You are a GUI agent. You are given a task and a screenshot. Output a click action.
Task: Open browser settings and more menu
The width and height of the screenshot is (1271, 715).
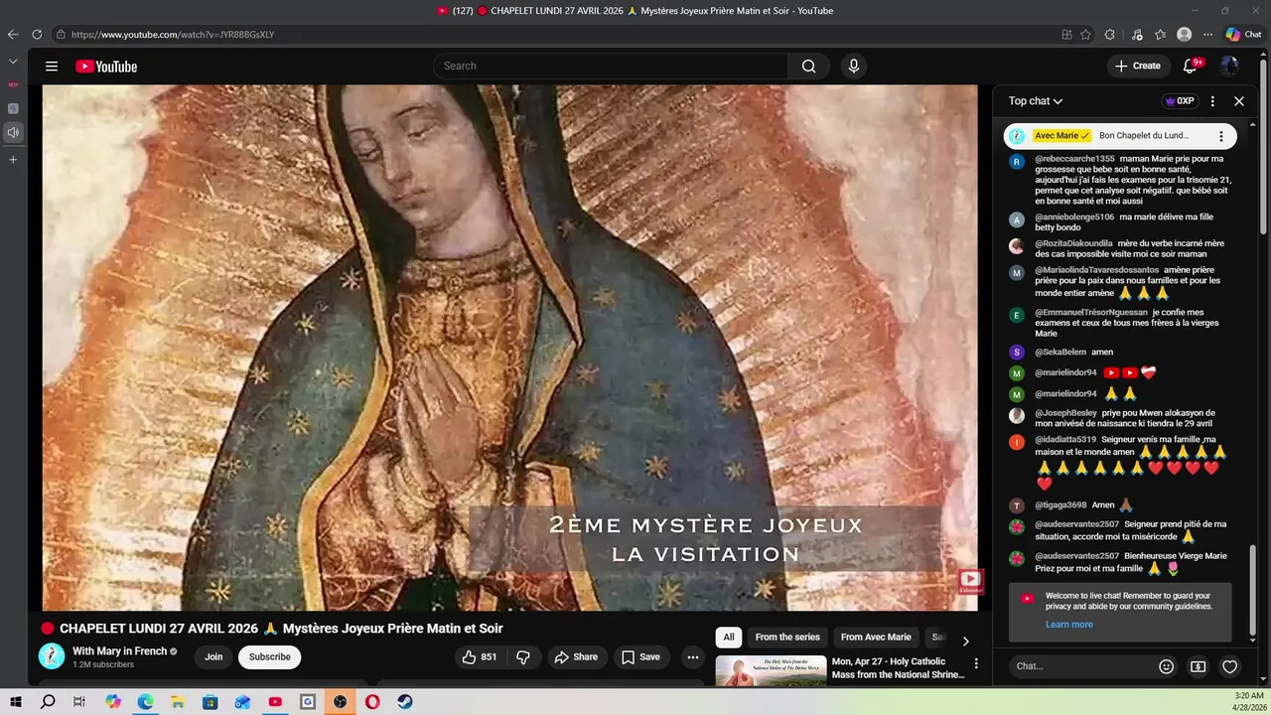point(1206,34)
